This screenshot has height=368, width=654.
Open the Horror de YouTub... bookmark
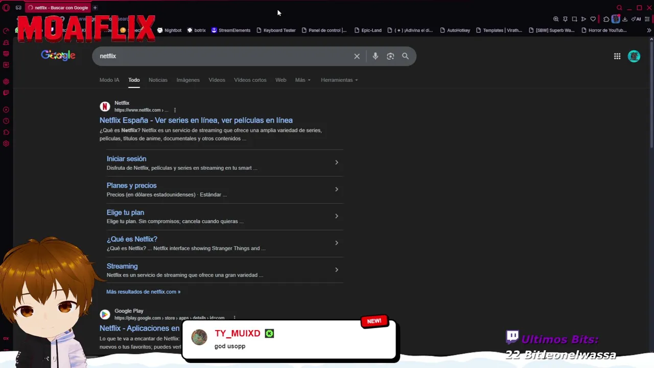click(604, 30)
